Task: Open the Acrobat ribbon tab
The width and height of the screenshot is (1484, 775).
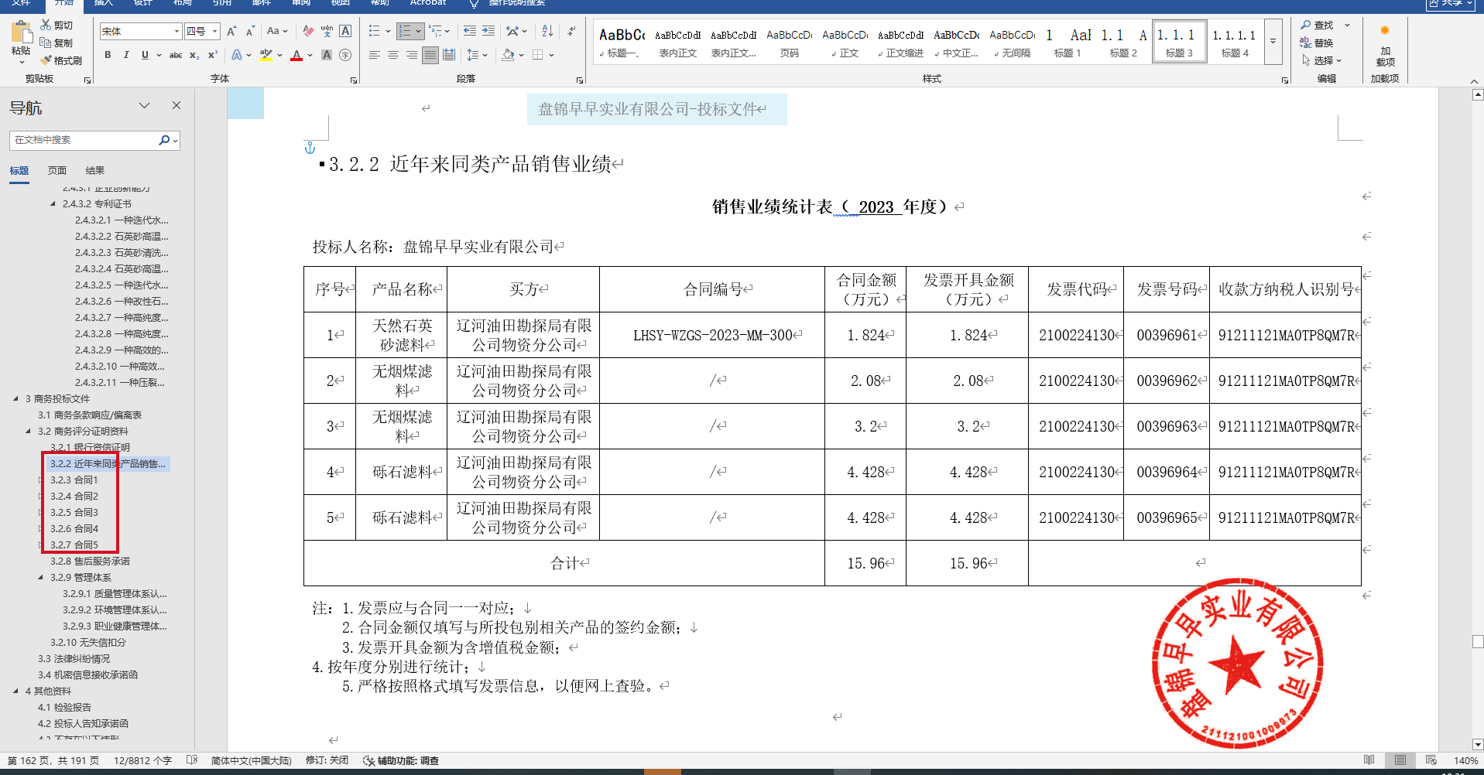Action: 428,3
